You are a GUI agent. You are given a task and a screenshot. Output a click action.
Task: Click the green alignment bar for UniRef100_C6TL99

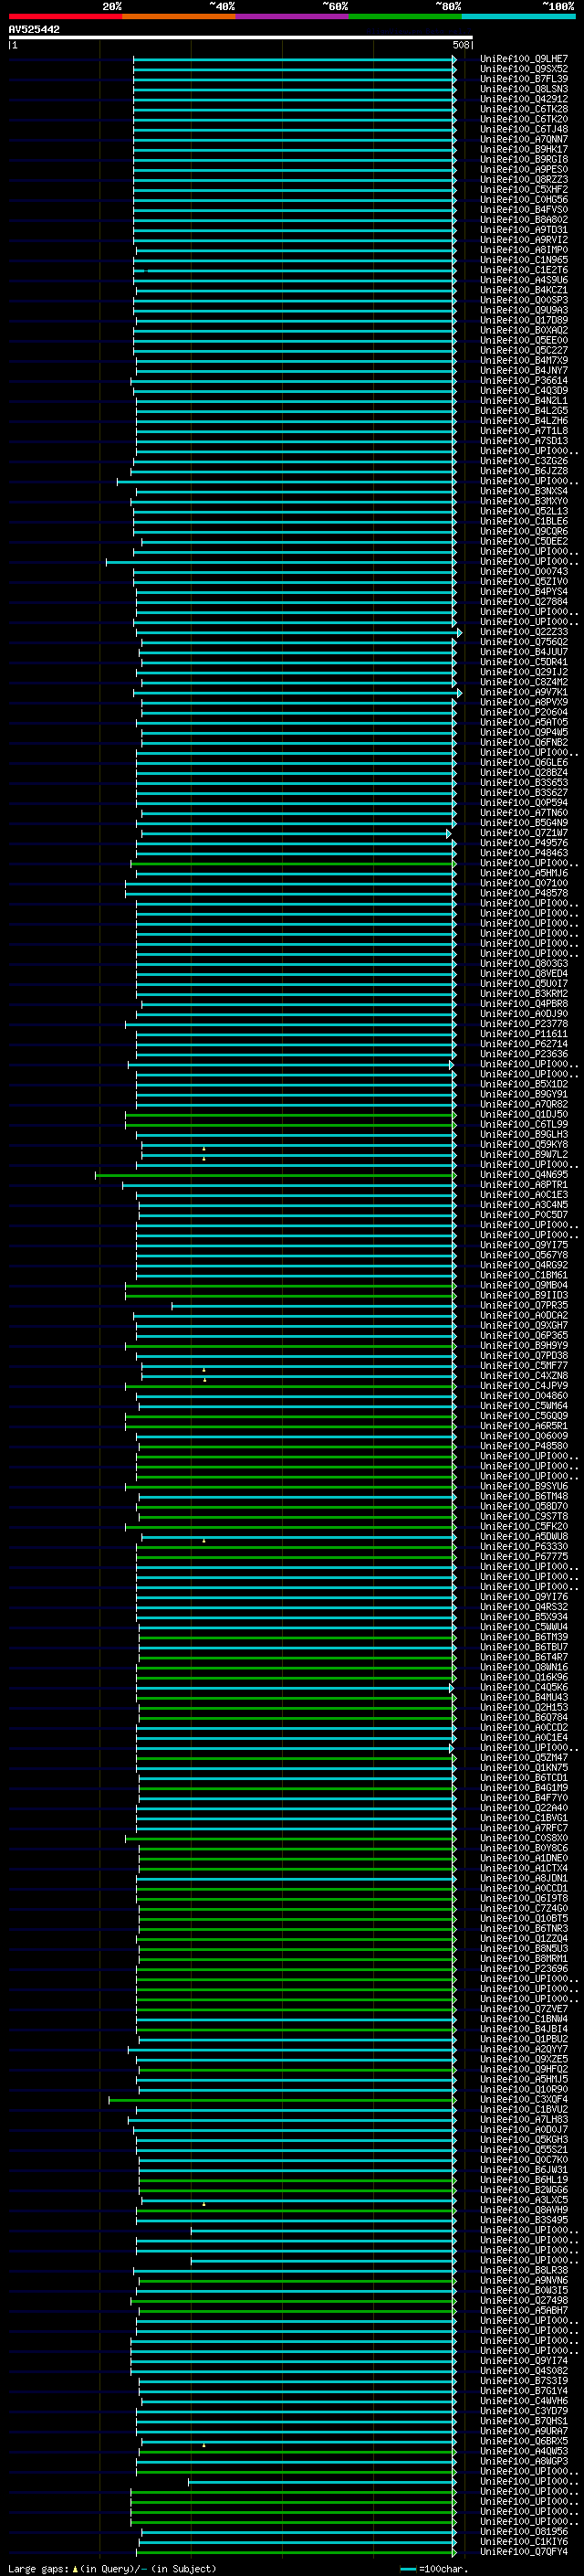pyautogui.click(x=290, y=1125)
